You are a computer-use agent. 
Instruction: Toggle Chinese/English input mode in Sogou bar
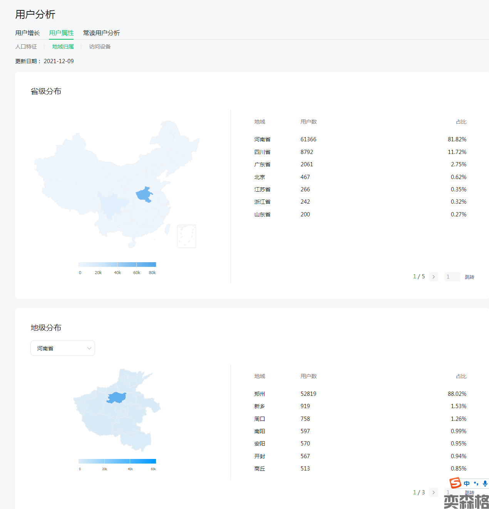click(467, 484)
